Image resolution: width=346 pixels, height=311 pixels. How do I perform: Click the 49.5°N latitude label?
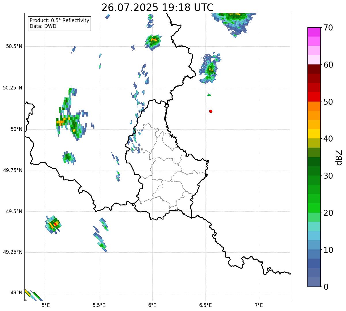pos(14,211)
